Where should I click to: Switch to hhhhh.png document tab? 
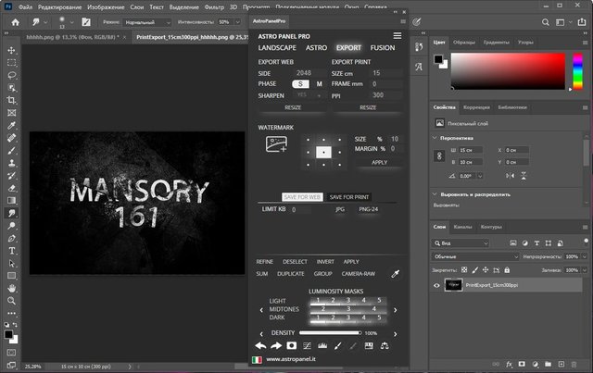click(72, 37)
